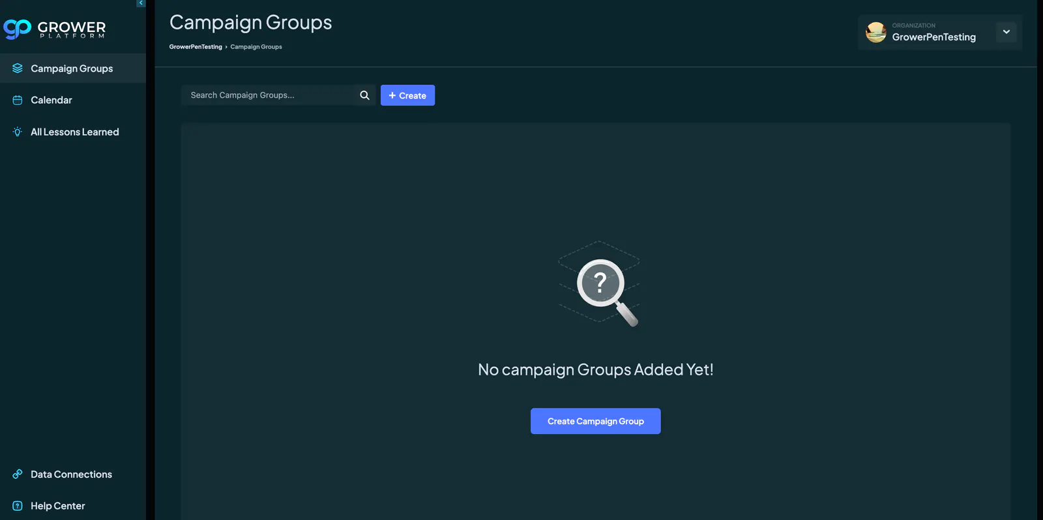1043x520 pixels.
Task: Click the Grower Platform logo
Action: click(x=55, y=29)
